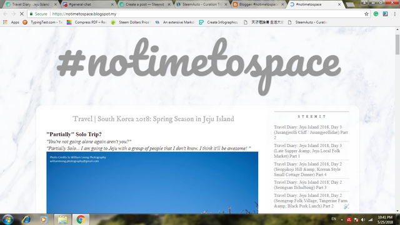Image resolution: width=400 pixels, height=225 pixels.
Task: Click the William Leong Photography sky photo
Action: [152, 183]
